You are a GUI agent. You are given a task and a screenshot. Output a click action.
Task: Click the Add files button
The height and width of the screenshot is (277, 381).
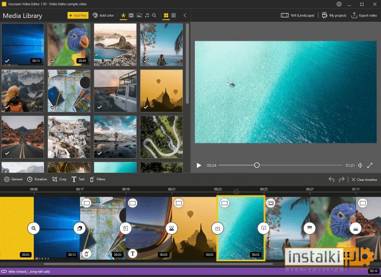click(x=78, y=15)
